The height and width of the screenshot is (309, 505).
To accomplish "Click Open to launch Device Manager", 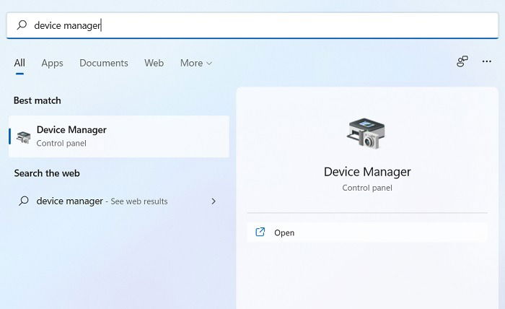I will pyautogui.click(x=367, y=232).
